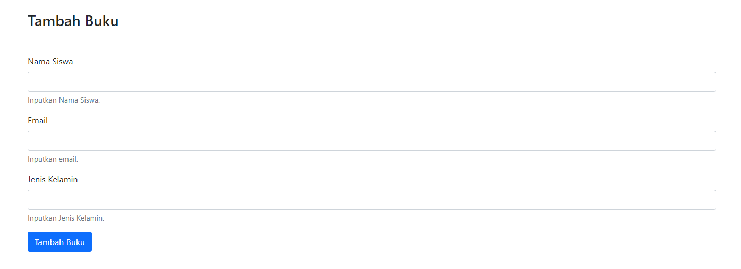
Task: Activate the textbox below the Email label
Action: point(372,141)
